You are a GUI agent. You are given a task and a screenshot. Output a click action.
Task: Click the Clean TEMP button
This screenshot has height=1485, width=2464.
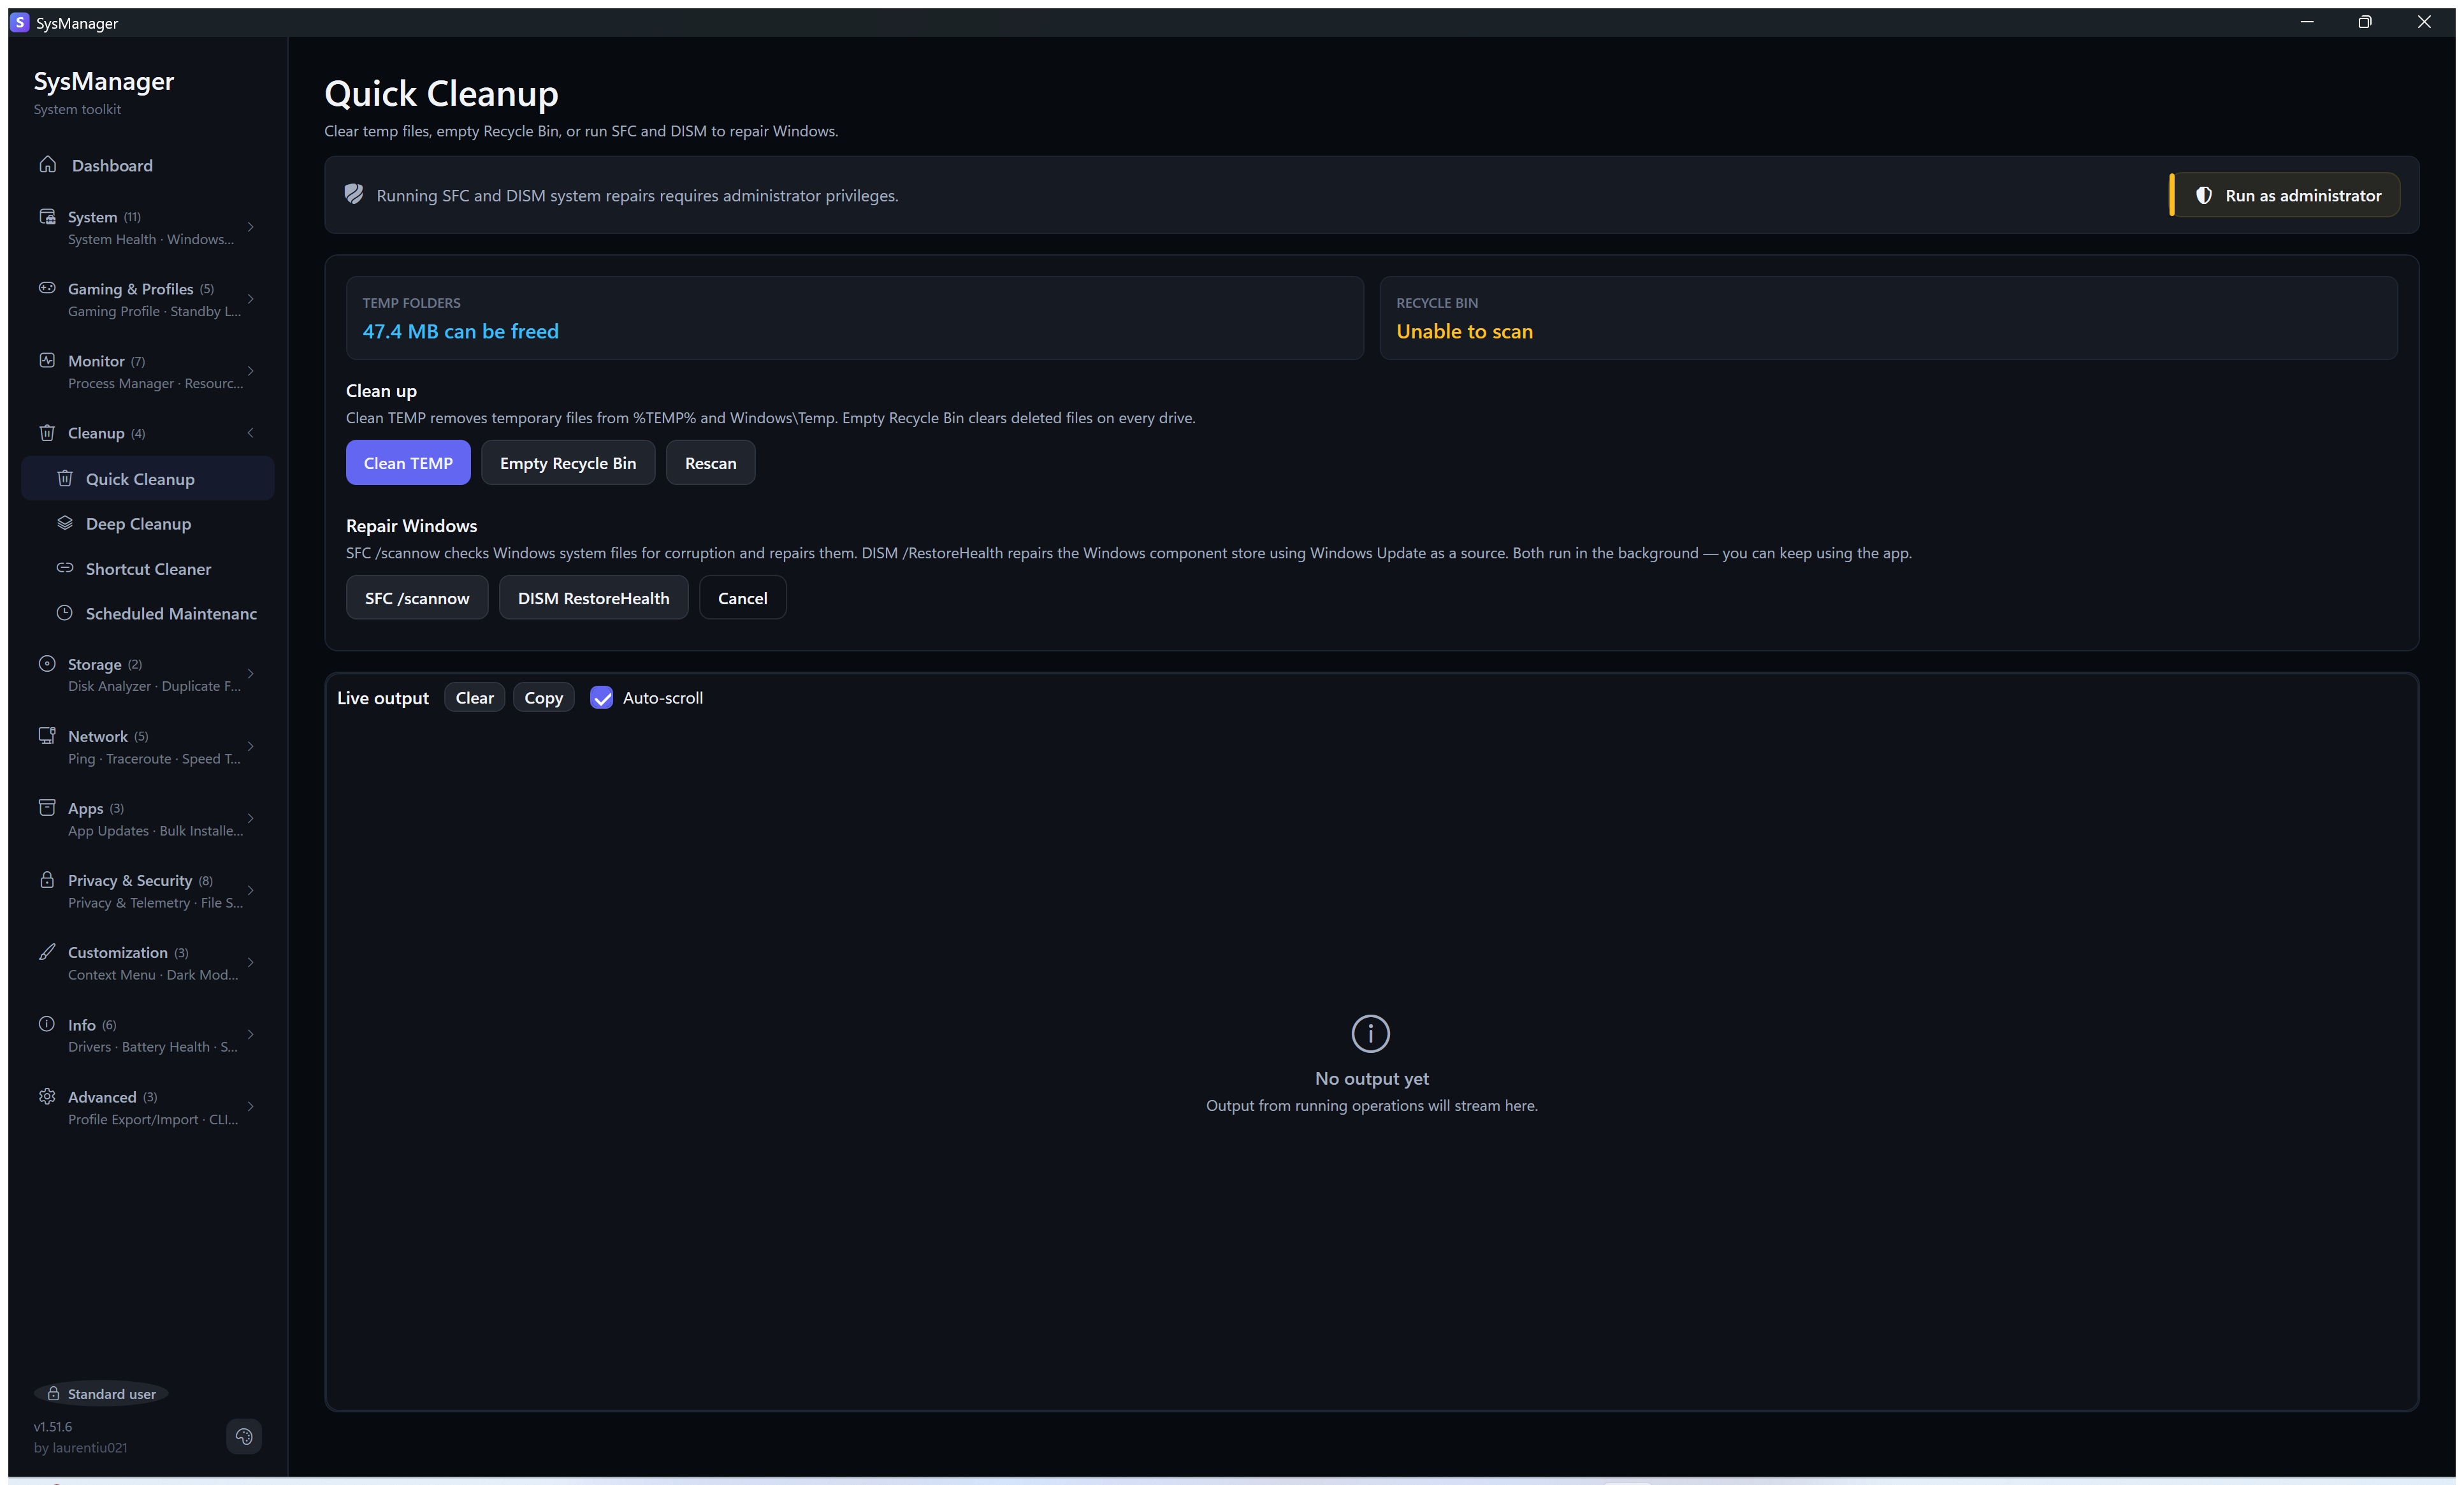coord(408,462)
